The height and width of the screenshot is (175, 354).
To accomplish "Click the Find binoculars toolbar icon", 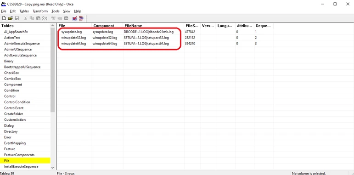I will [45, 18].
